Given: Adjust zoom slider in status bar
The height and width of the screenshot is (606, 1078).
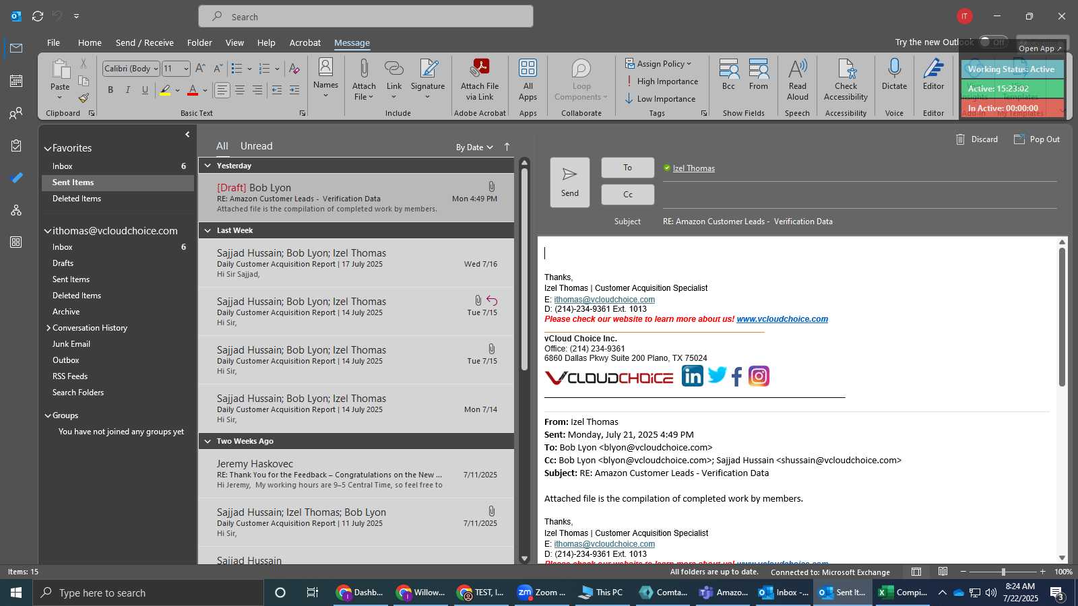Looking at the screenshot, I should click(x=1003, y=572).
